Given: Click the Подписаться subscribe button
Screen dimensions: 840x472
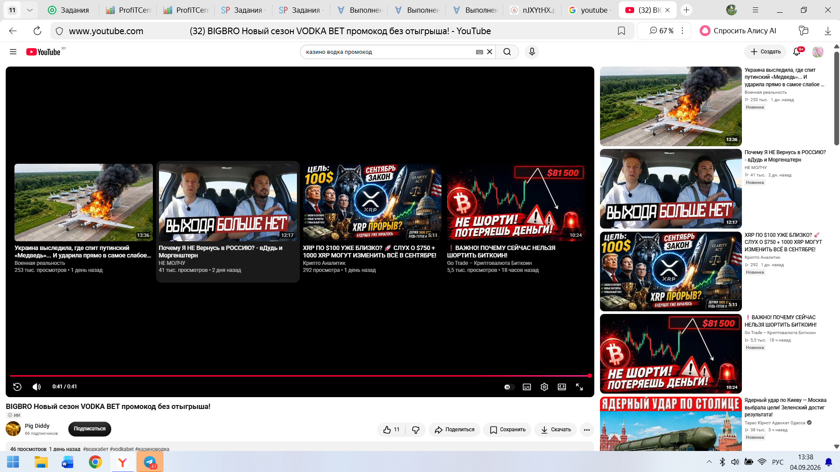Looking at the screenshot, I should (90, 429).
